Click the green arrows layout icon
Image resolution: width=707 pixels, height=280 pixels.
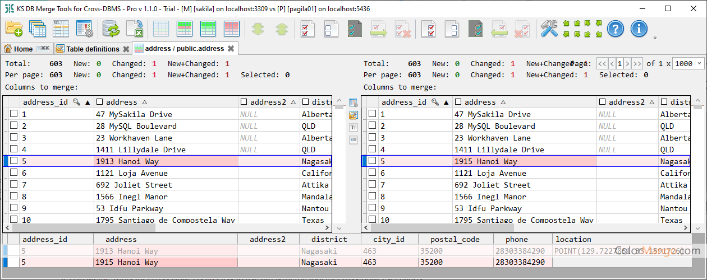[582, 29]
